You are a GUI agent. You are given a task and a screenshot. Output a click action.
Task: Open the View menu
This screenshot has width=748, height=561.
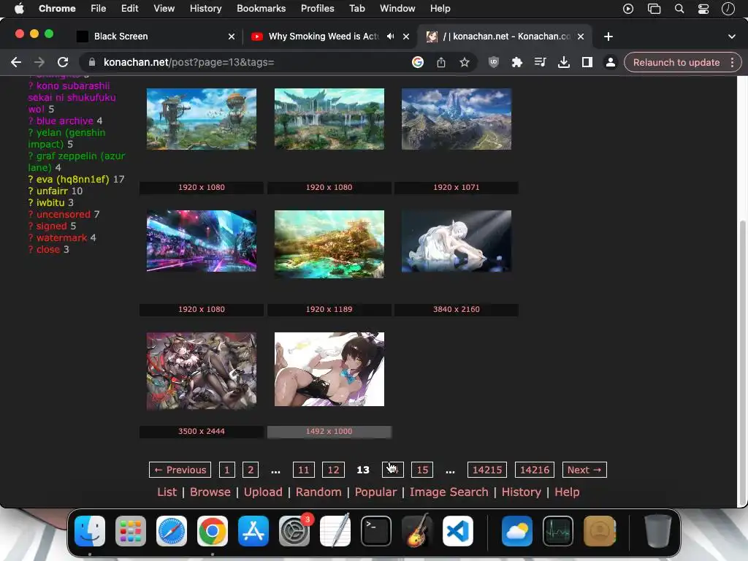coord(164,9)
